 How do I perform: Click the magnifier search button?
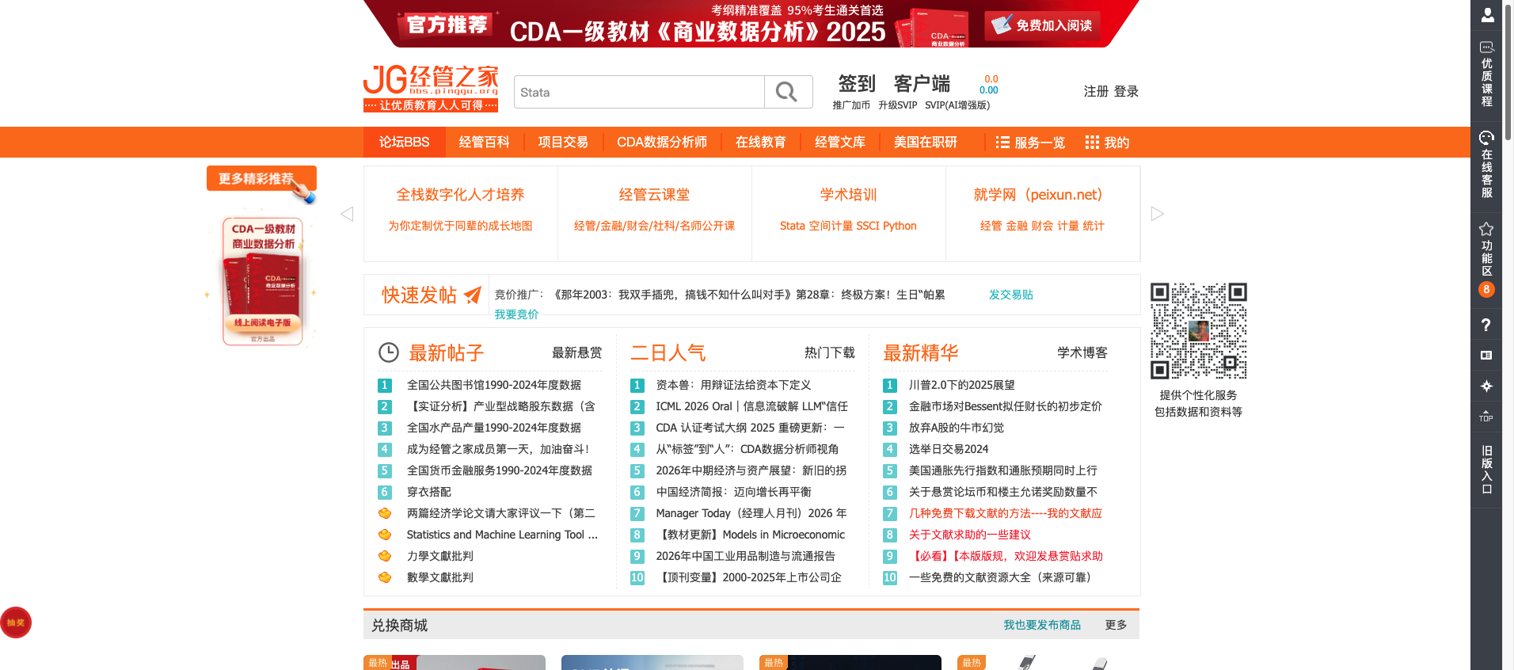(788, 92)
